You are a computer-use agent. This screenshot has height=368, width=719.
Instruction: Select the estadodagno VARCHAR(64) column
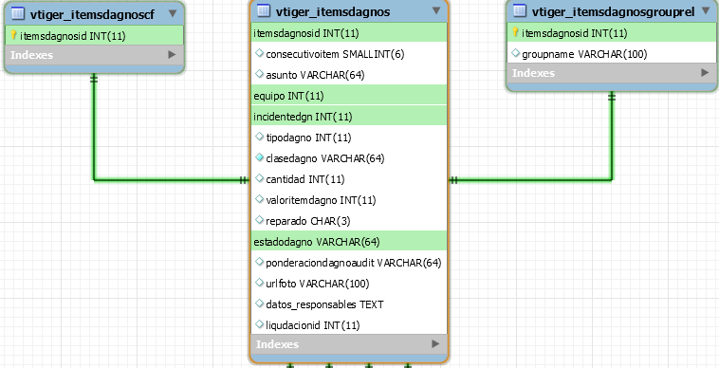pos(348,241)
